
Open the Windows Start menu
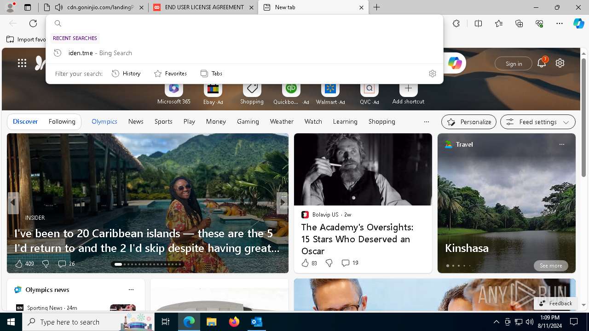[11, 322]
